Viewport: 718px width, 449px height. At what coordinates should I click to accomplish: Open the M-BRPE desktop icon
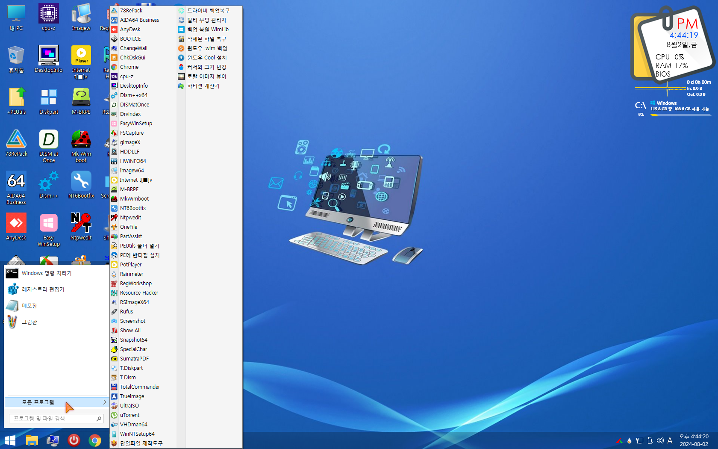(81, 101)
